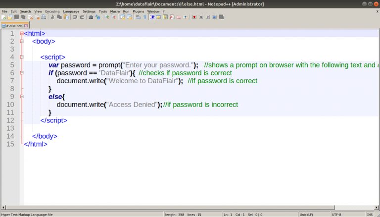Click the Find binoculars icon

pyautogui.click(x=91, y=17)
